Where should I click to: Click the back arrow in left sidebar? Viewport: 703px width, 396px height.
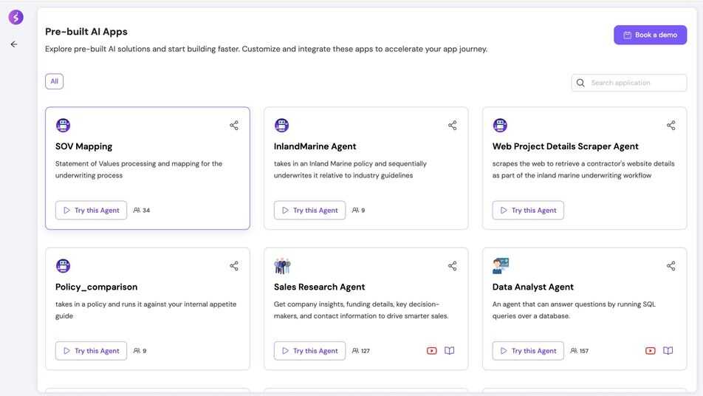[x=13, y=44]
